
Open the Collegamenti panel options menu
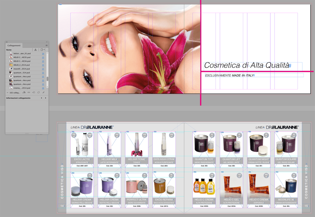46,45
